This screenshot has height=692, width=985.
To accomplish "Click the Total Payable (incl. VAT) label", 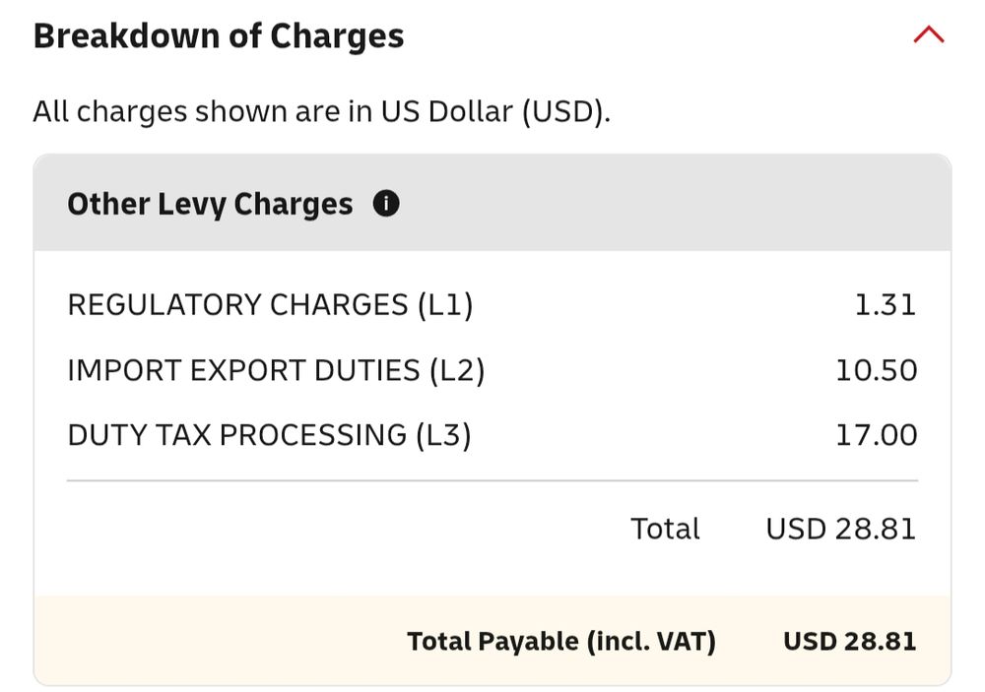I will click(x=561, y=642).
